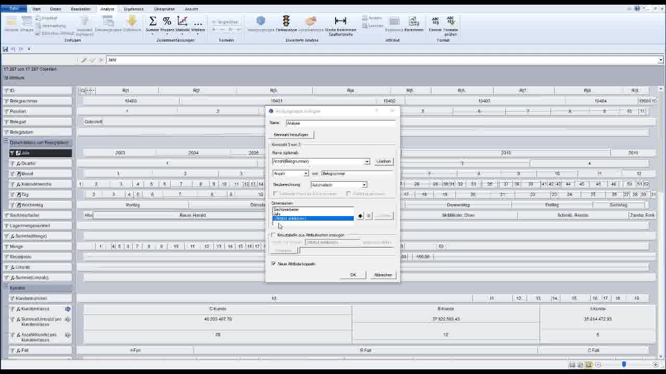666x374 pixels.
Task: Switch to the Start tab
Action: (x=36, y=9)
